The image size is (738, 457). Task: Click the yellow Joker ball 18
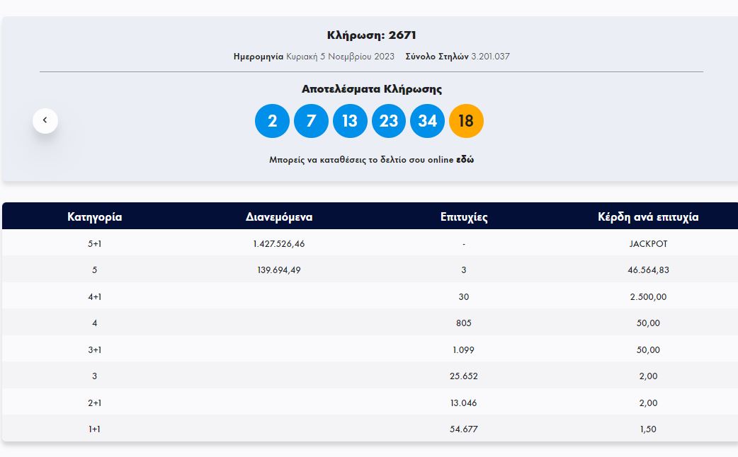pos(466,121)
